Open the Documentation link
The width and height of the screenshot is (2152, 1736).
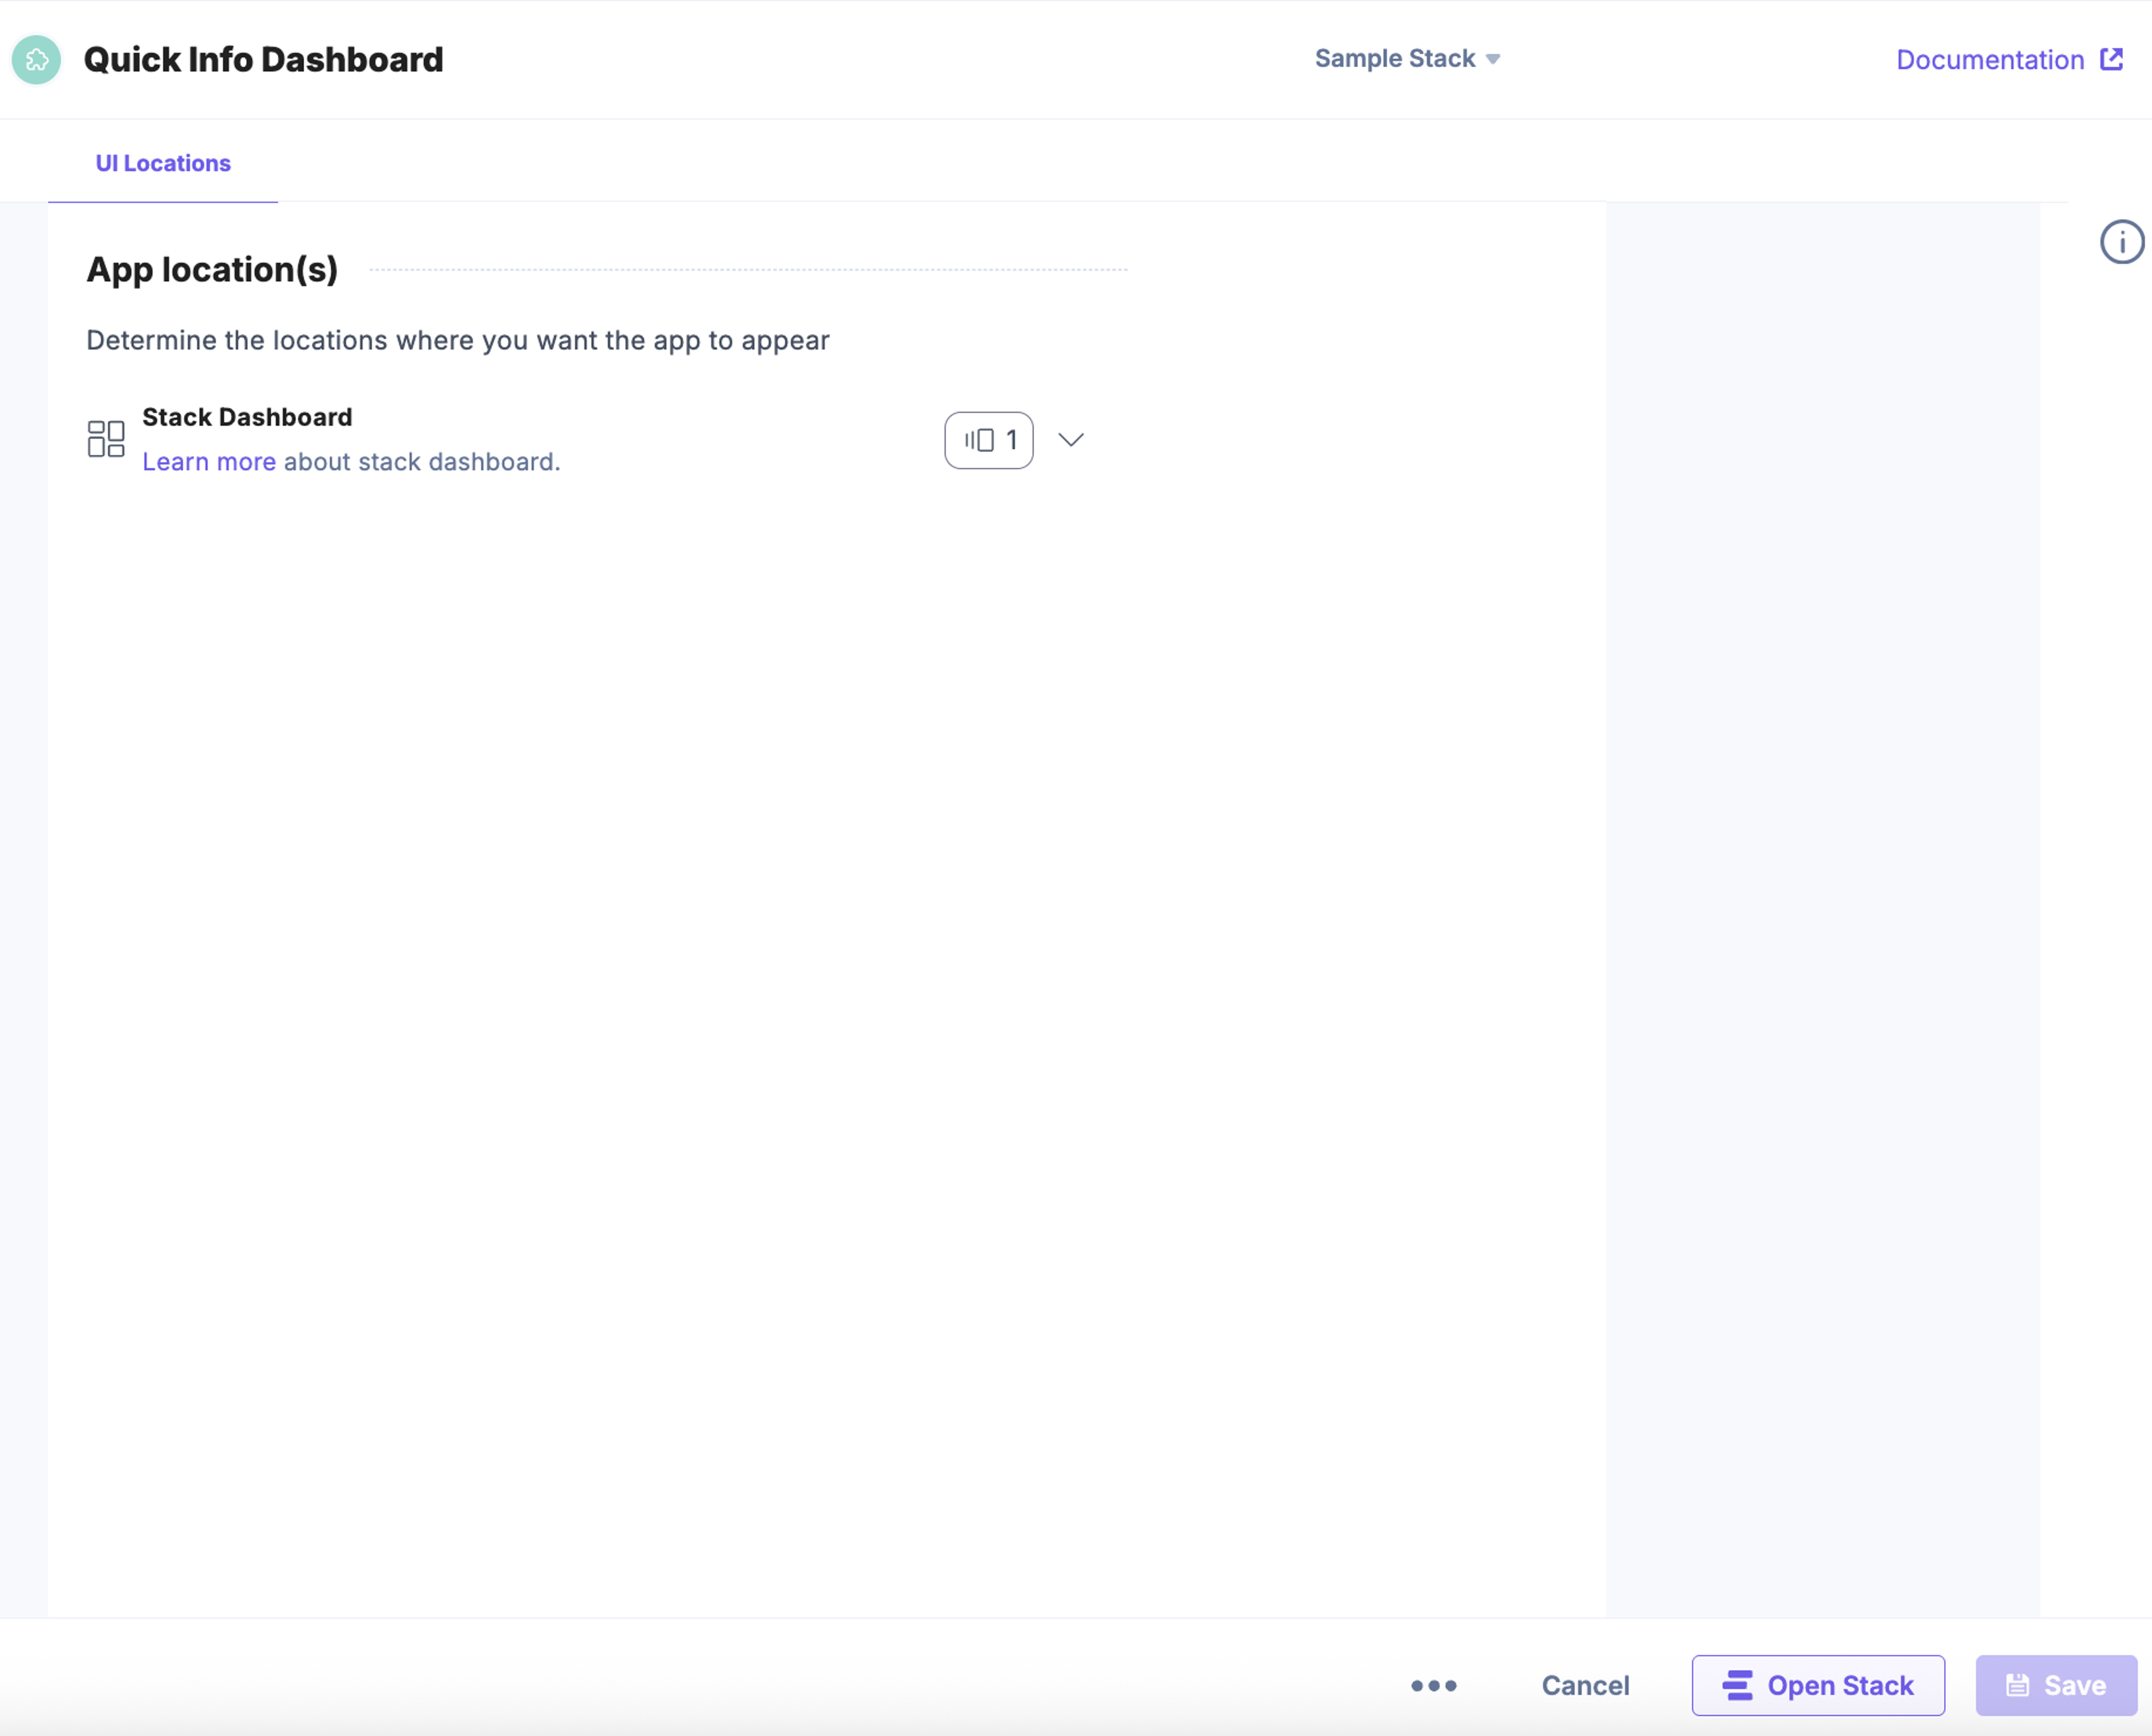[2010, 60]
